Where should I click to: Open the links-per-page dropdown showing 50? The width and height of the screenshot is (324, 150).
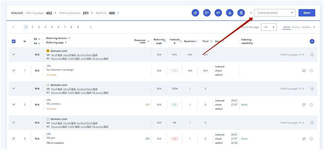pos(269,27)
